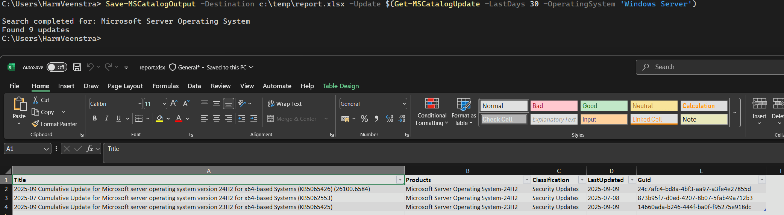Open Products column filter dropdown
The image size is (784, 215).
pos(527,180)
